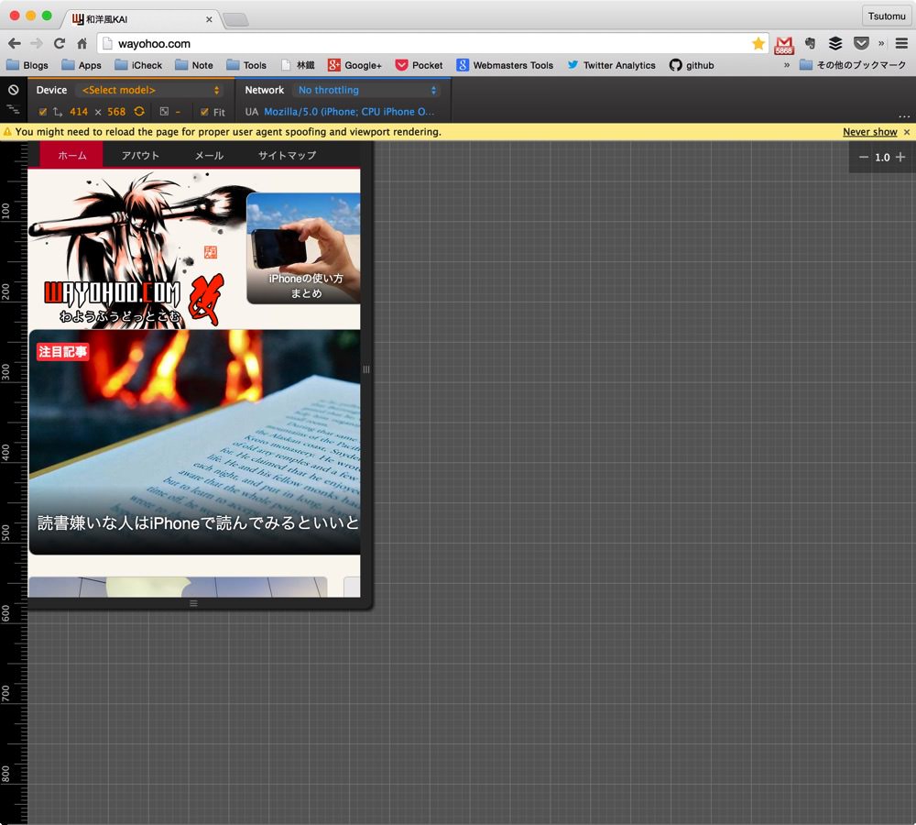Click the zoom value 1.0

pos(882,158)
